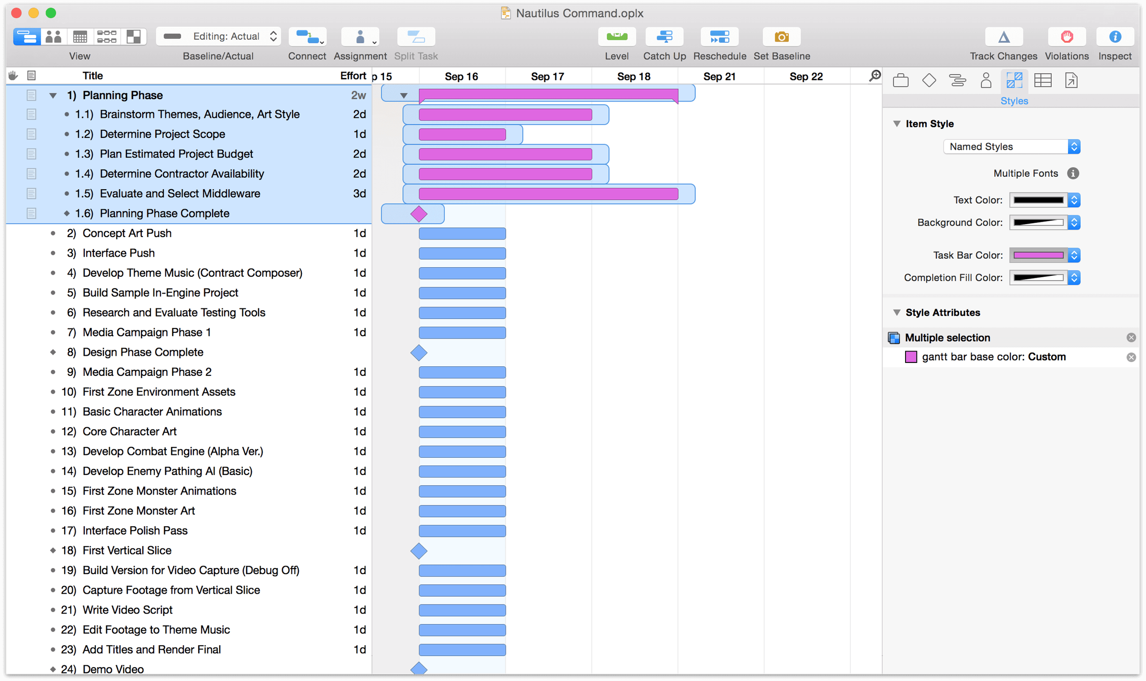Click the Task Bar Color swatch
The width and height of the screenshot is (1146, 681).
pos(1040,255)
